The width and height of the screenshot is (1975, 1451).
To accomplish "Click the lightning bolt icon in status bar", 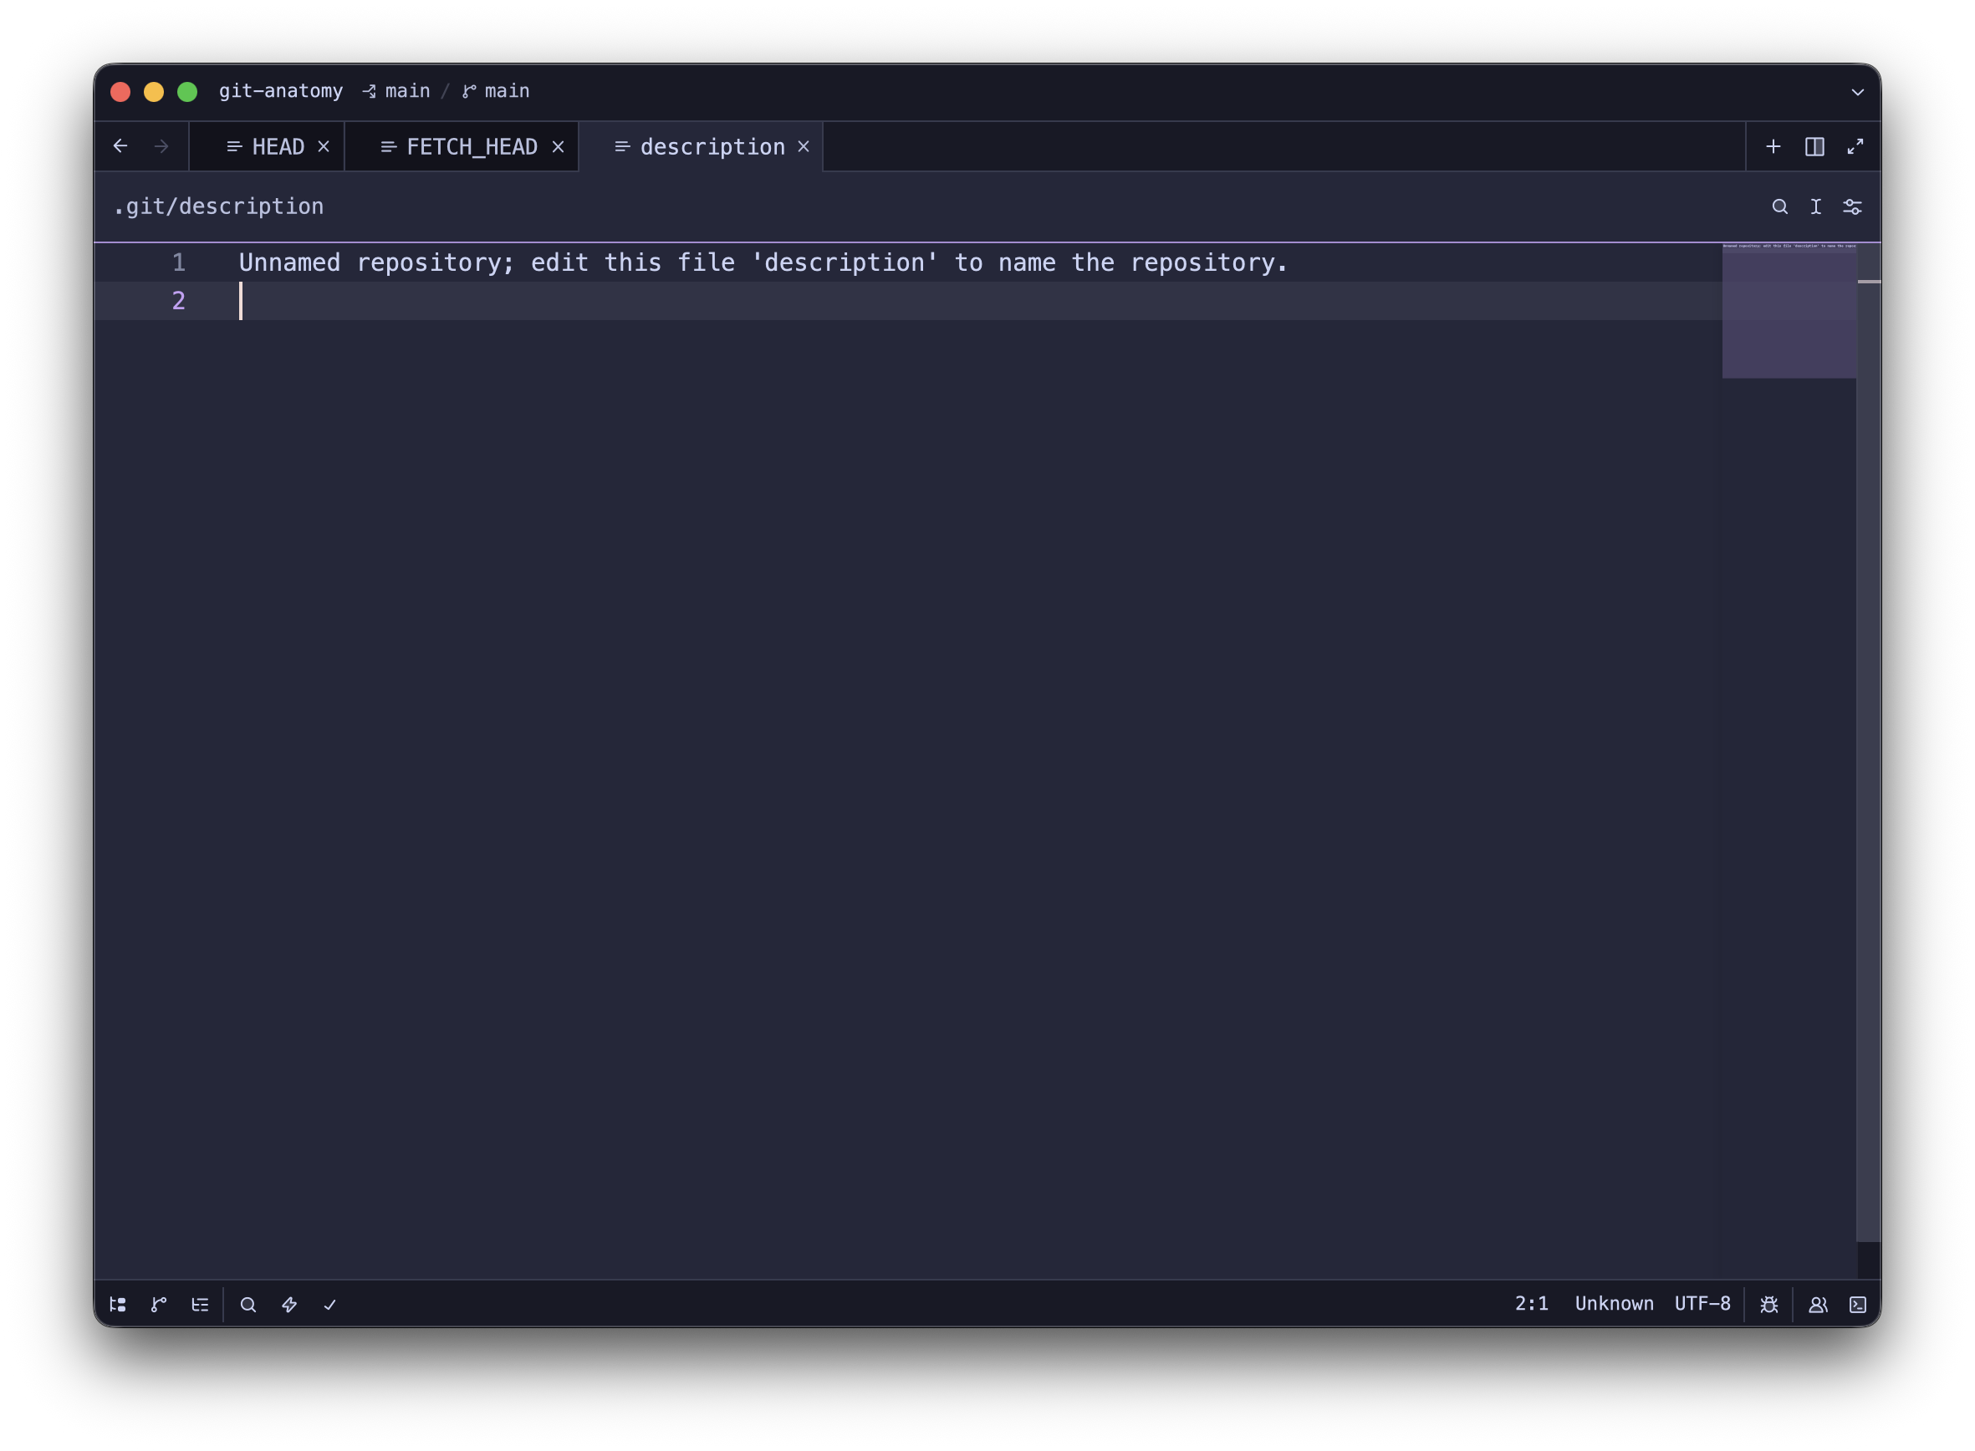I will coord(289,1305).
